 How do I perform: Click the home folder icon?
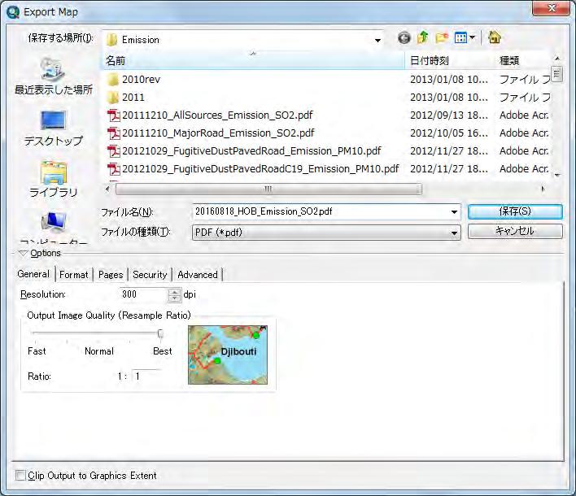495,37
